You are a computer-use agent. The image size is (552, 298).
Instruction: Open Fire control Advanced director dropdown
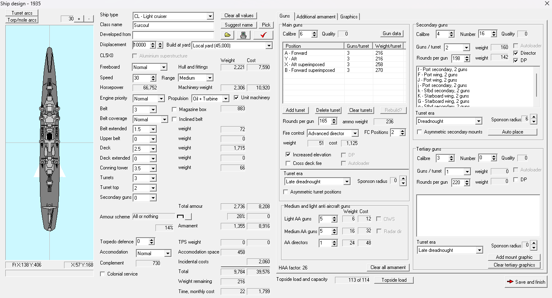click(x=355, y=133)
